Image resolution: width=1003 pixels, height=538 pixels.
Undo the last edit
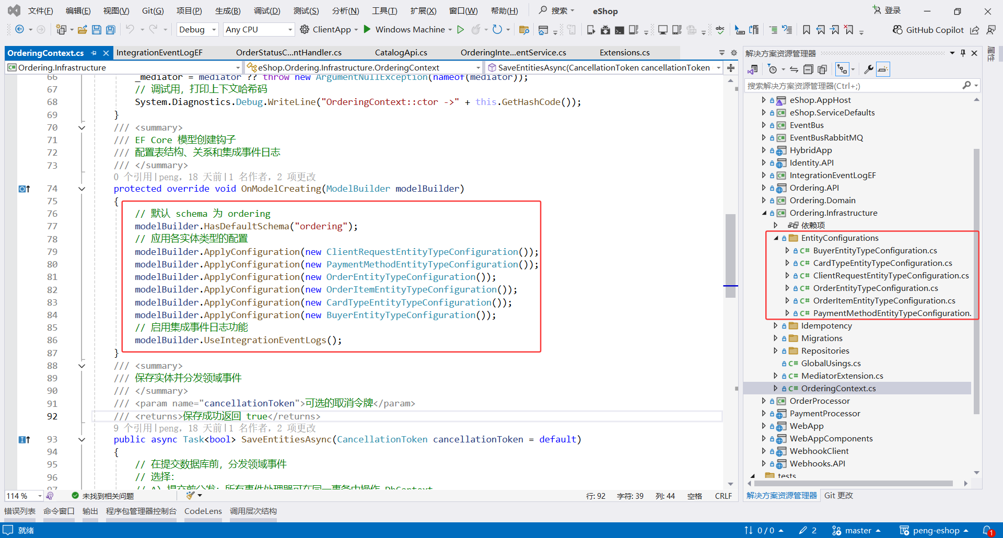(x=130, y=29)
